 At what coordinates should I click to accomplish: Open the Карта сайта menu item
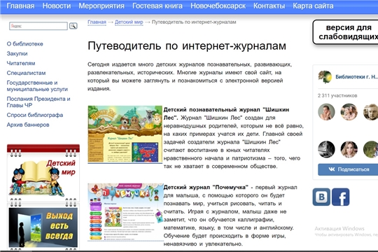(x=313, y=6)
